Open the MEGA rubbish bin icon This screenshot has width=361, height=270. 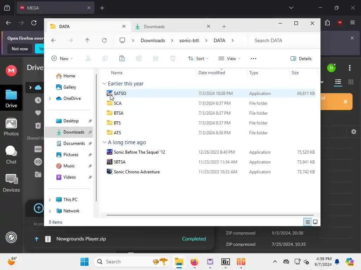tap(38, 126)
